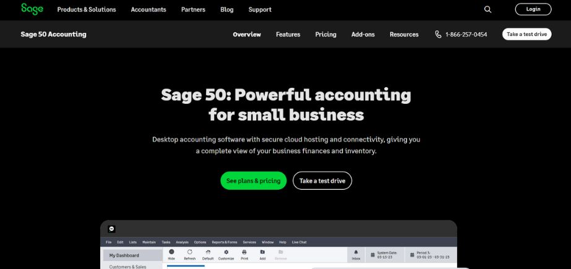This screenshot has width=571, height=269.
Task: Click See plans & pricing button
Action: tap(254, 181)
